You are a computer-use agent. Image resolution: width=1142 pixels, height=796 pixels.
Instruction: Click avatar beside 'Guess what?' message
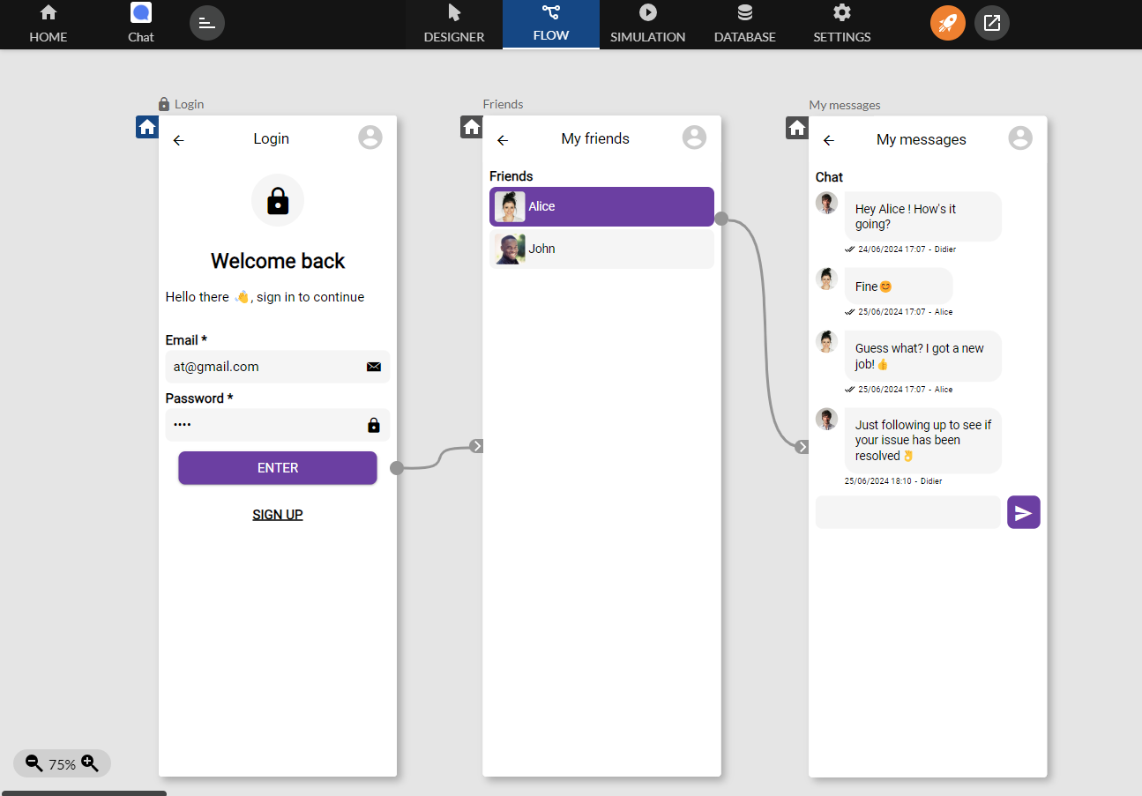pos(826,342)
